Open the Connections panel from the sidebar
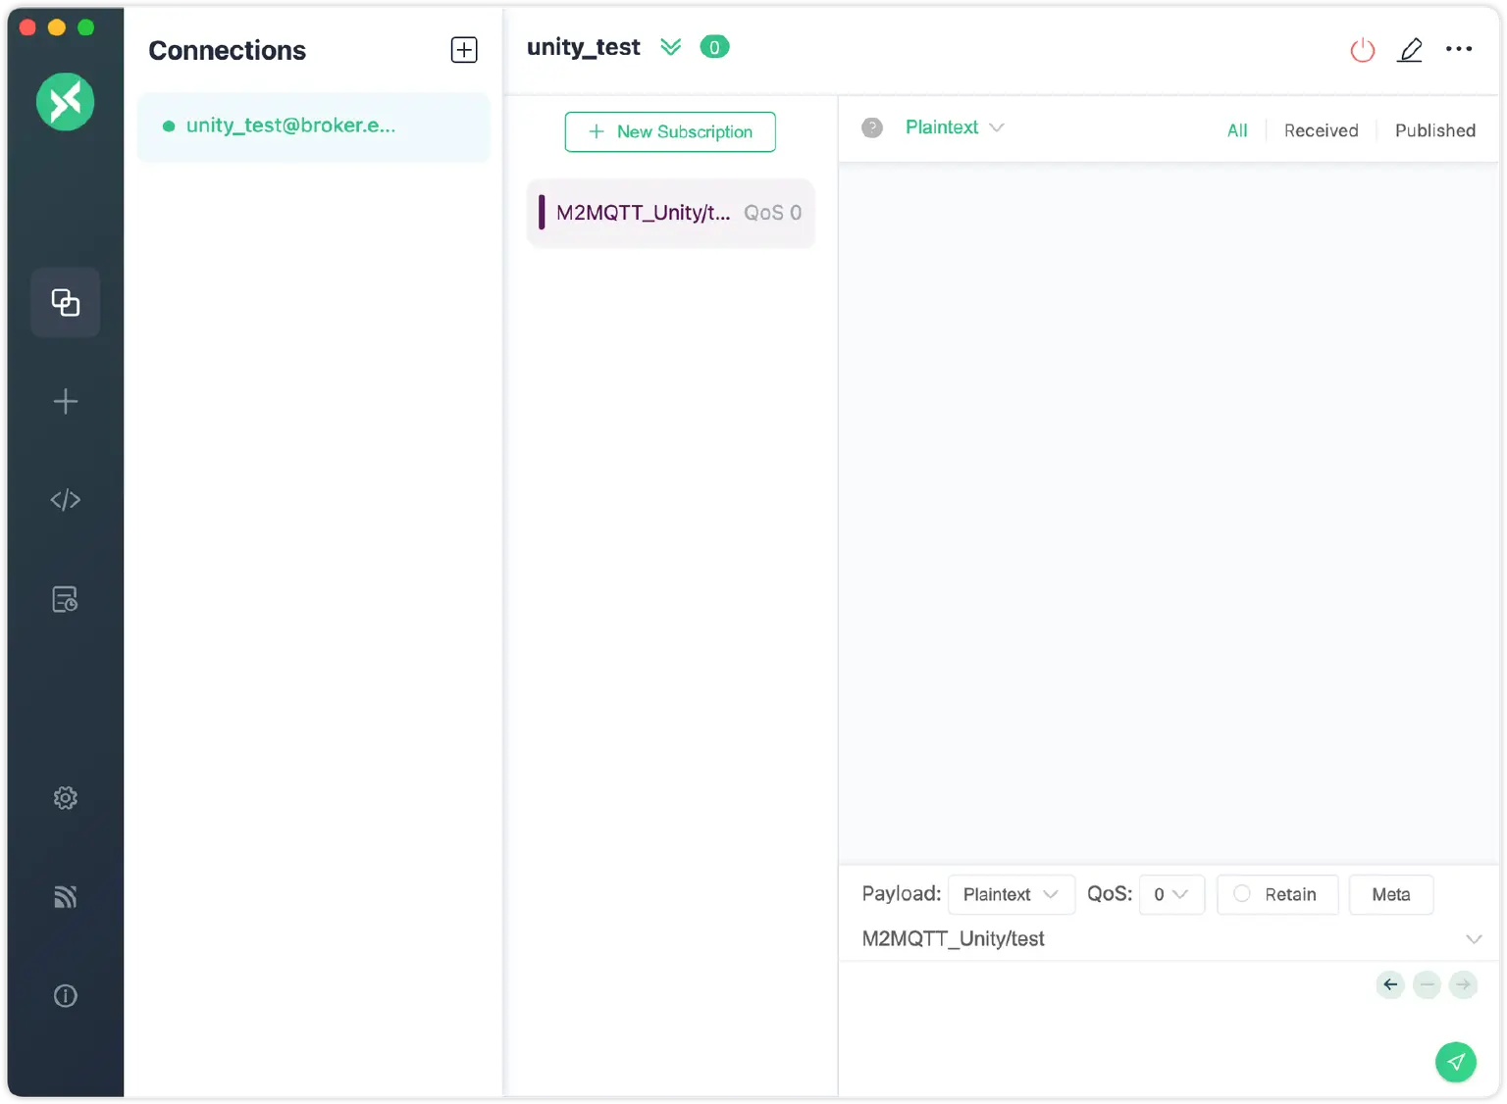The image size is (1507, 1104). pos(65,302)
